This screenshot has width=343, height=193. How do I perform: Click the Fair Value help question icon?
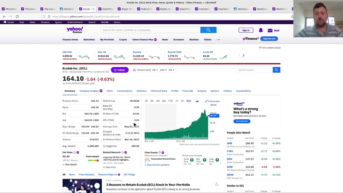pyautogui.click(x=74, y=153)
